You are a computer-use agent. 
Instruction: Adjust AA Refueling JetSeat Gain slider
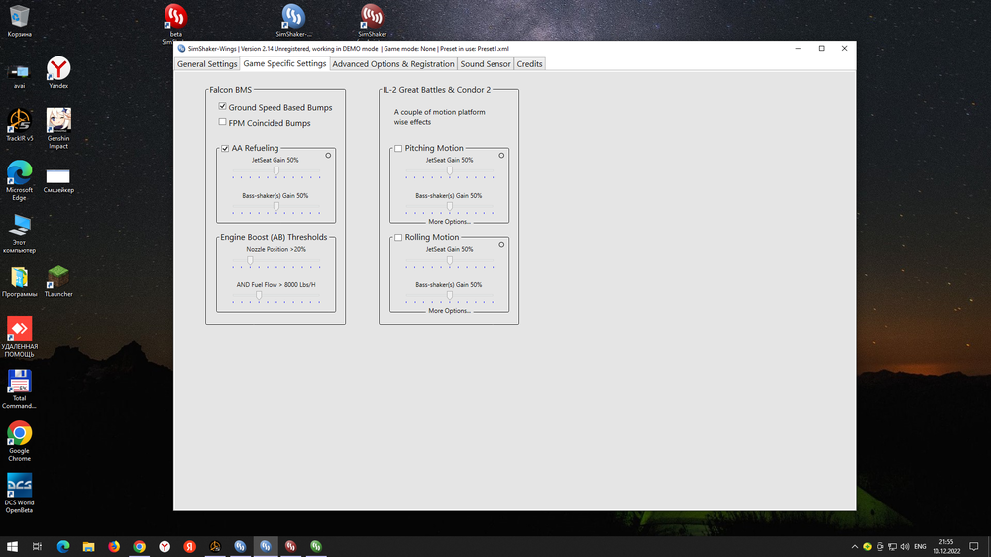(276, 172)
